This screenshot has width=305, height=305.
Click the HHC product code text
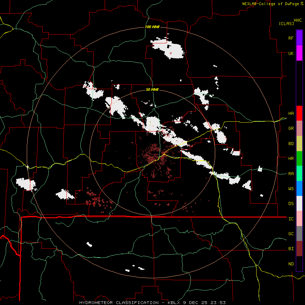click(298, 20)
